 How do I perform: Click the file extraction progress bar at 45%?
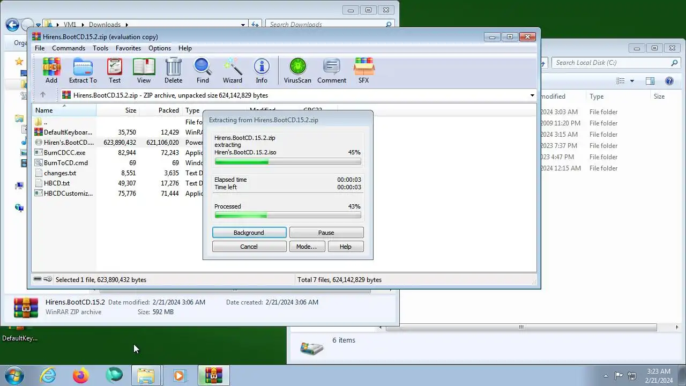point(288,161)
